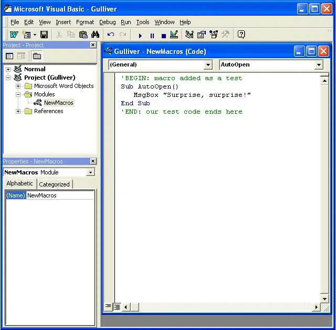Screen dimensions: 336x330
Task: Click the Cut scissors icon
Action: click(x=59, y=35)
